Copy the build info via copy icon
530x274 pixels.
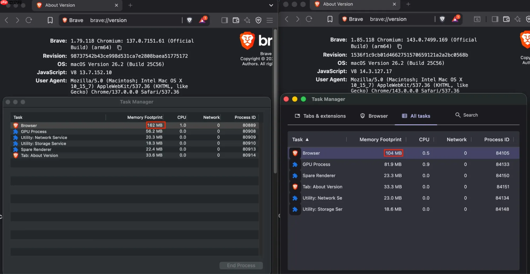[119, 48]
